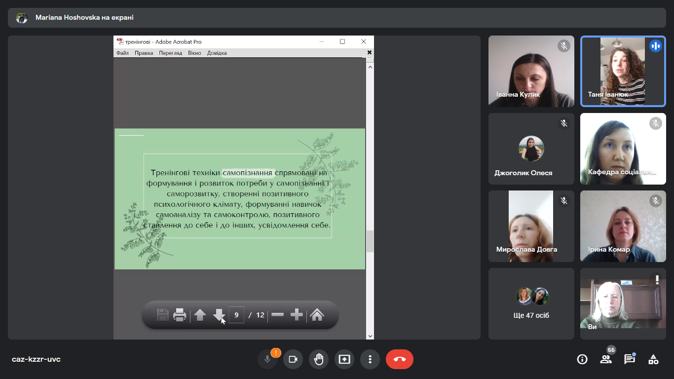This screenshot has height=379, width=674.
Task: Open the Перегляд menu
Action: 170,53
